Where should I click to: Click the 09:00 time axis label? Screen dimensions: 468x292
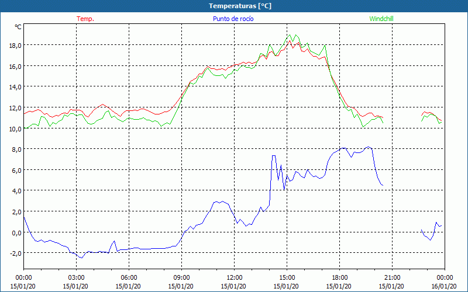(x=181, y=278)
